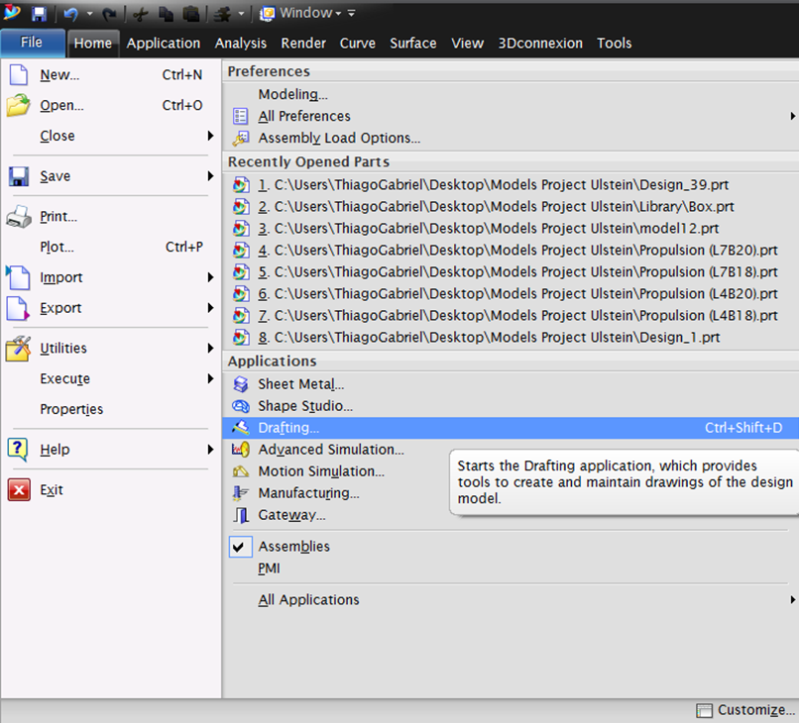Click the Import page icon
The width and height of the screenshot is (799, 723).
(x=19, y=277)
